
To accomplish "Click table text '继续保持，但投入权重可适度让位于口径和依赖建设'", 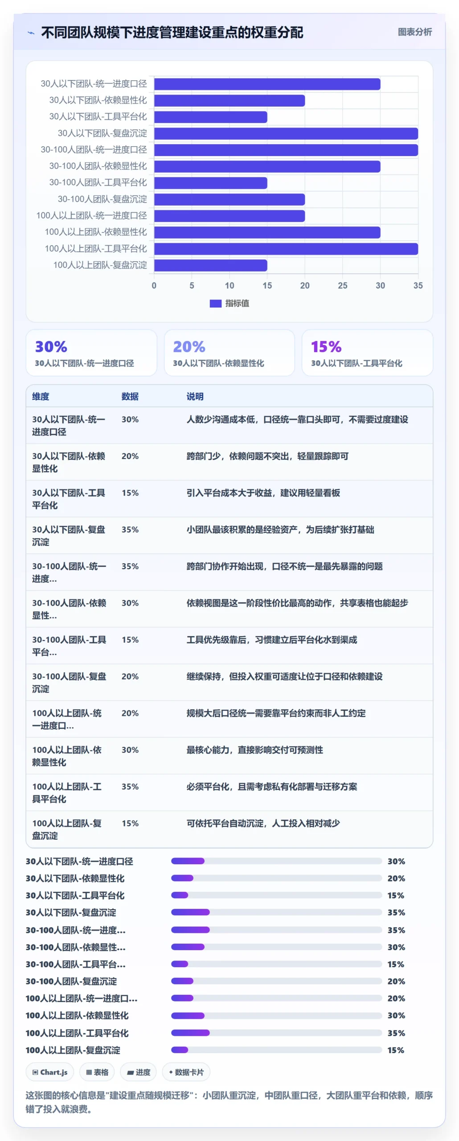I will point(284,677).
